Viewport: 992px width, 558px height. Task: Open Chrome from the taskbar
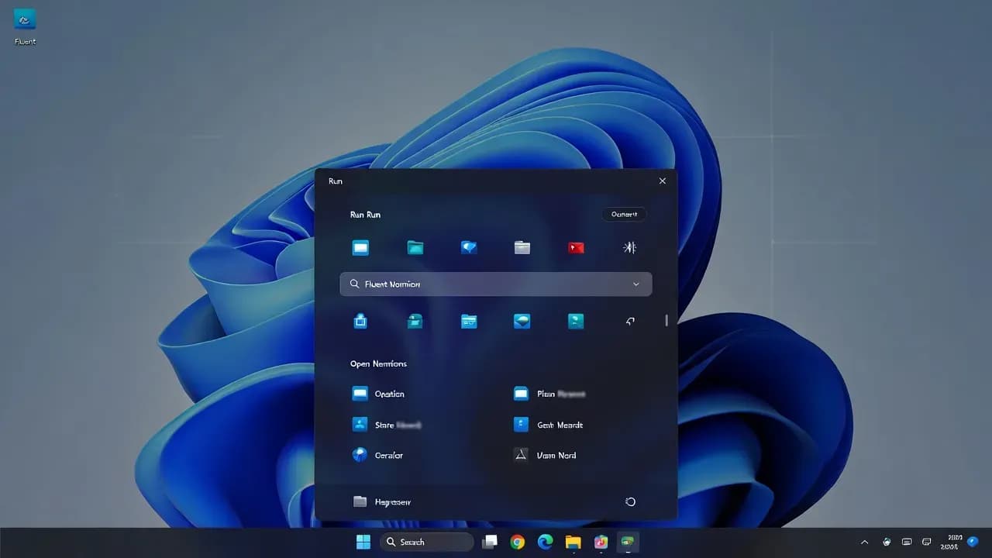(x=517, y=542)
